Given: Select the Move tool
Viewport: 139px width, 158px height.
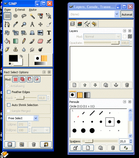Looking at the screenshot, I should [x=40, y=24].
